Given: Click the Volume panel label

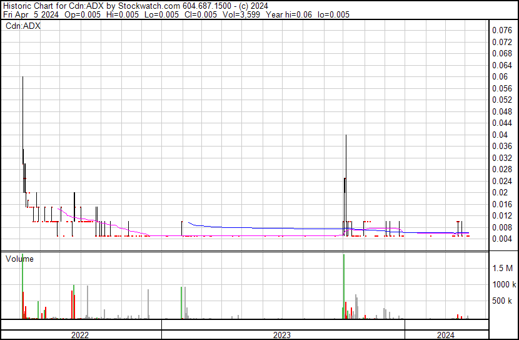Looking at the screenshot, I should tap(19, 259).
